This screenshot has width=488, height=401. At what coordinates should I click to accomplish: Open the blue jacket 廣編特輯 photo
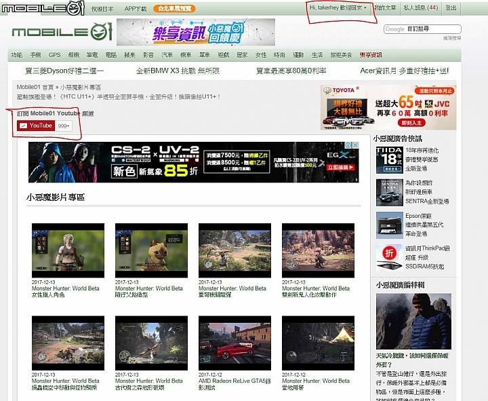tap(413, 321)
